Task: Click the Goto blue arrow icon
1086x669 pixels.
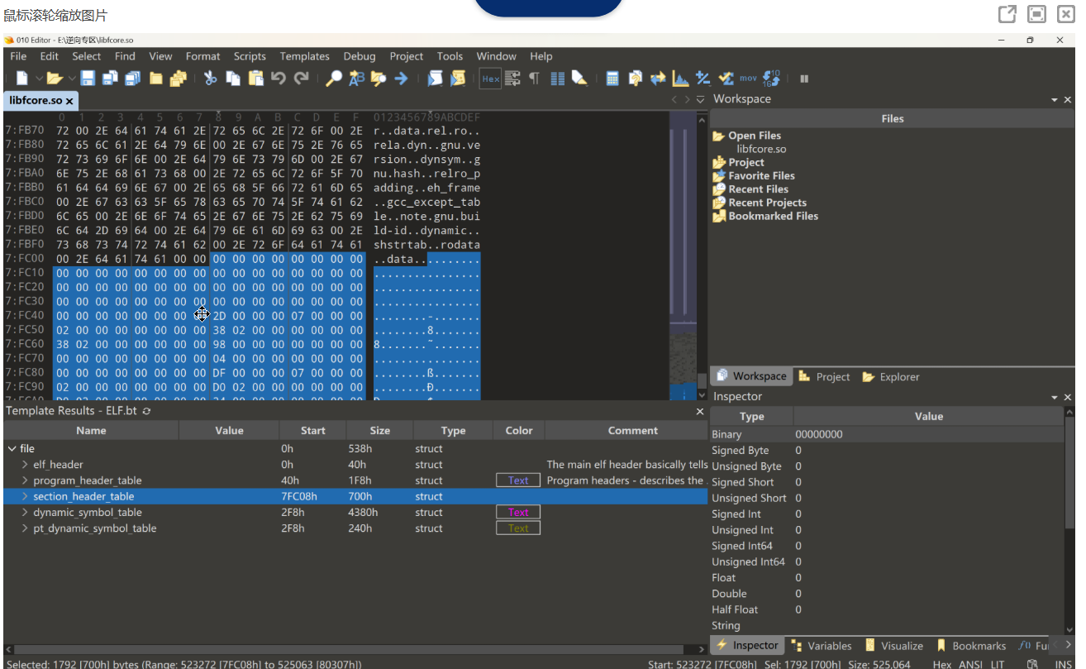Action: pos(401,79)
